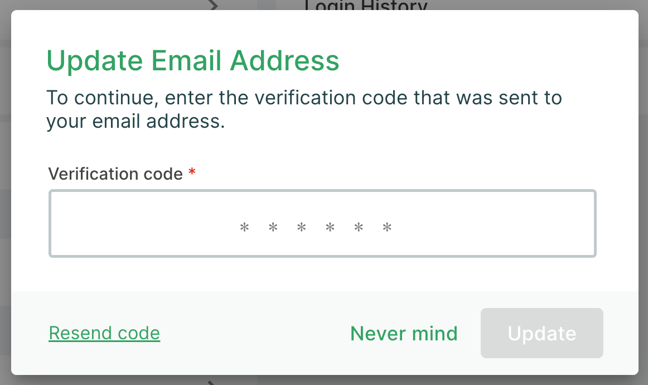Screen dimensions: 648x385
Task: Click the fifth placeholder asterisk in the code field
Action: point(359,227)
